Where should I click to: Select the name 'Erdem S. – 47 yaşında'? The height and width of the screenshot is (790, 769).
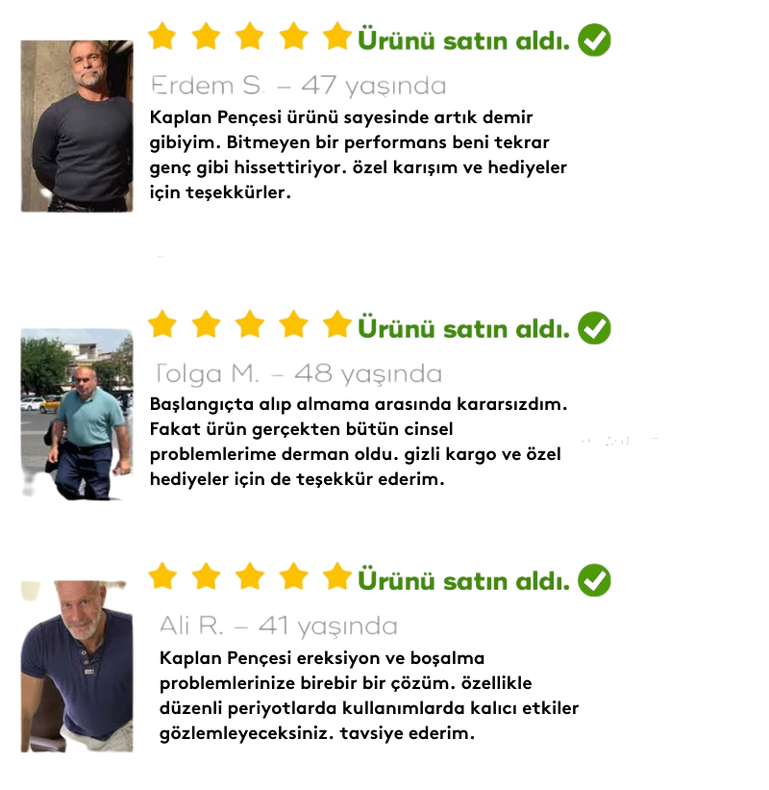tap(298, 86)
